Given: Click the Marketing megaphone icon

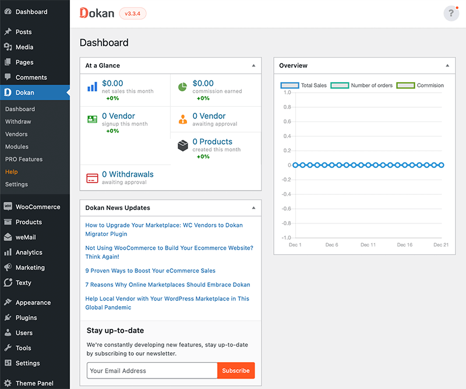Looking at the screenshot, I should click(x=8, y=267).
